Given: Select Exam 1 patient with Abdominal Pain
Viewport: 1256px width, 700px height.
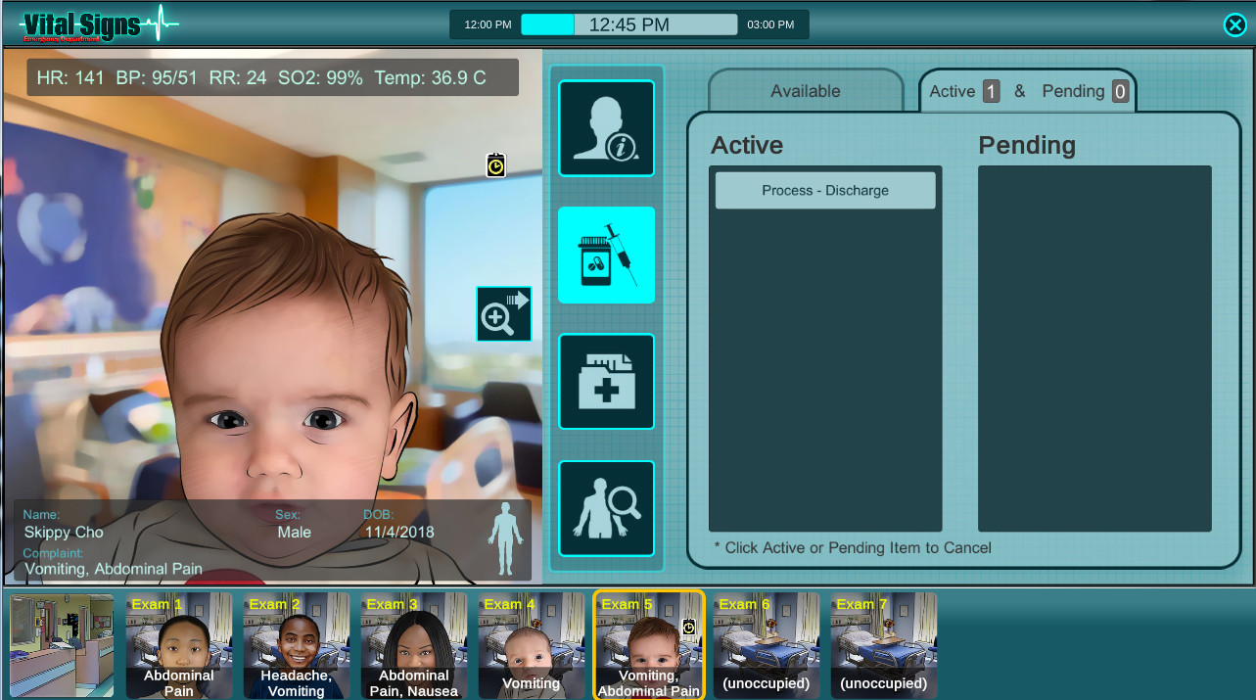Looking at the screenshot, I should [x=179, y=644].
